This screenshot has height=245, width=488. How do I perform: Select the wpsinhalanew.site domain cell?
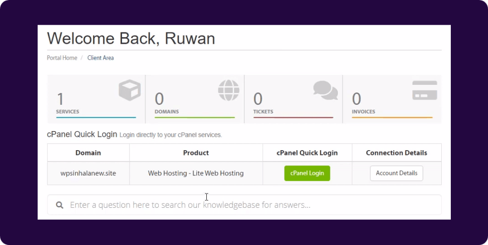(88, 173)
